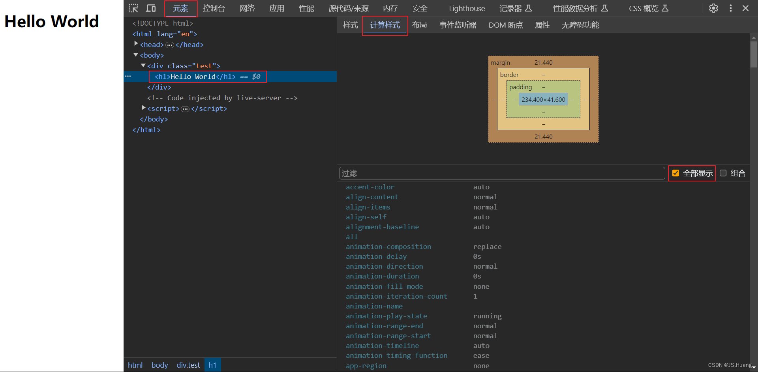
Task: Collapse the div class test node
Action: (x=143, y=65)
